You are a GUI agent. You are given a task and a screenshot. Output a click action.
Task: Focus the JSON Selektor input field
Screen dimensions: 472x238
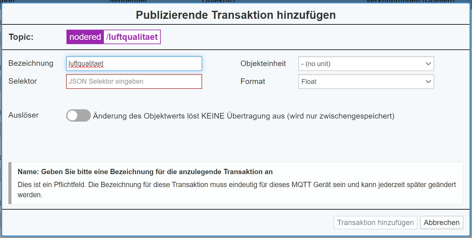click(134, 81)
